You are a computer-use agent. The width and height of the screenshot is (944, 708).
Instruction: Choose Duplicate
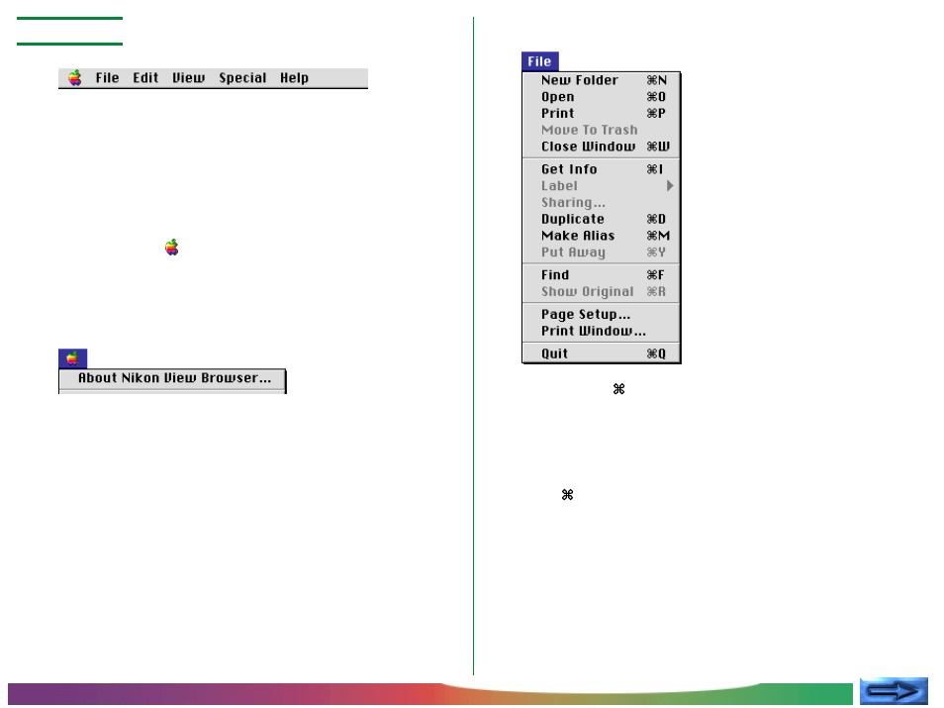(x=601, y=219)
